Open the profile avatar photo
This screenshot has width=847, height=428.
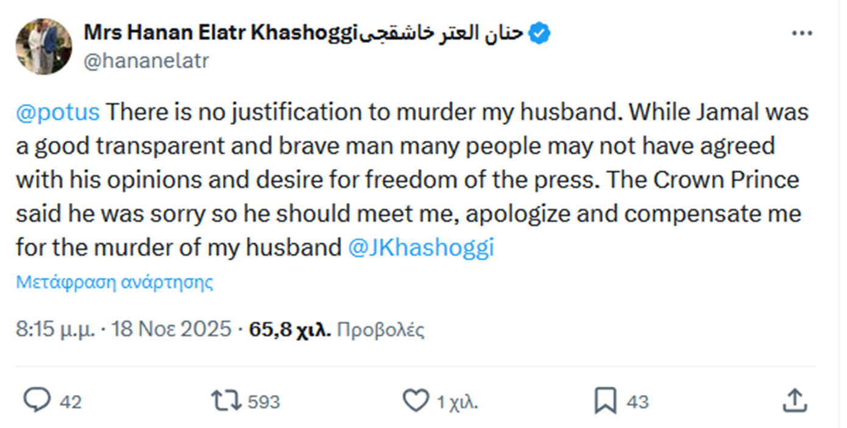[x=44, y=46]
